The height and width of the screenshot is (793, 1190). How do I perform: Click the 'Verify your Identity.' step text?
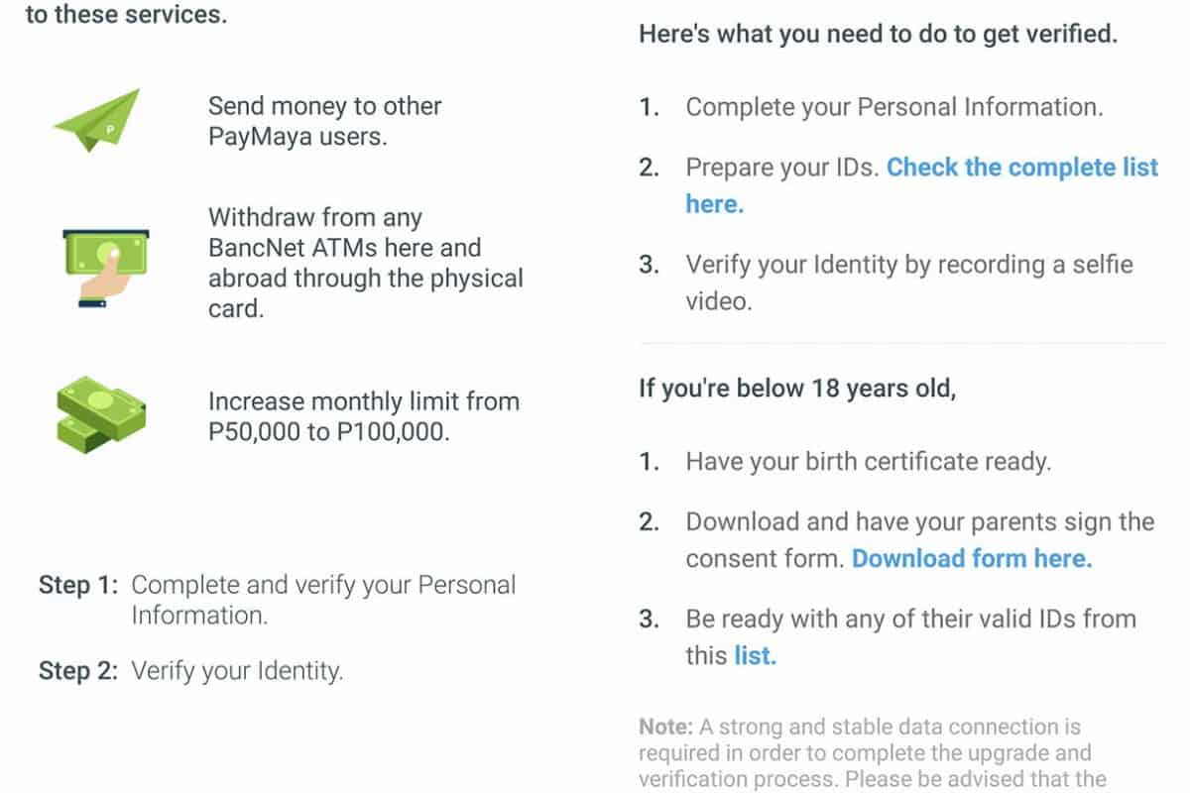(237, 671)
